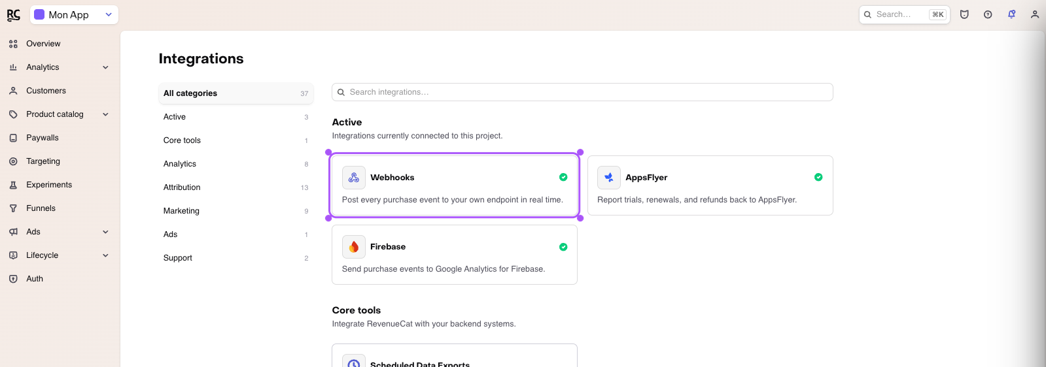Open the AppsFlyer integration card
The height and width of the screenshot is (367, 1046).
coord(710,185)
